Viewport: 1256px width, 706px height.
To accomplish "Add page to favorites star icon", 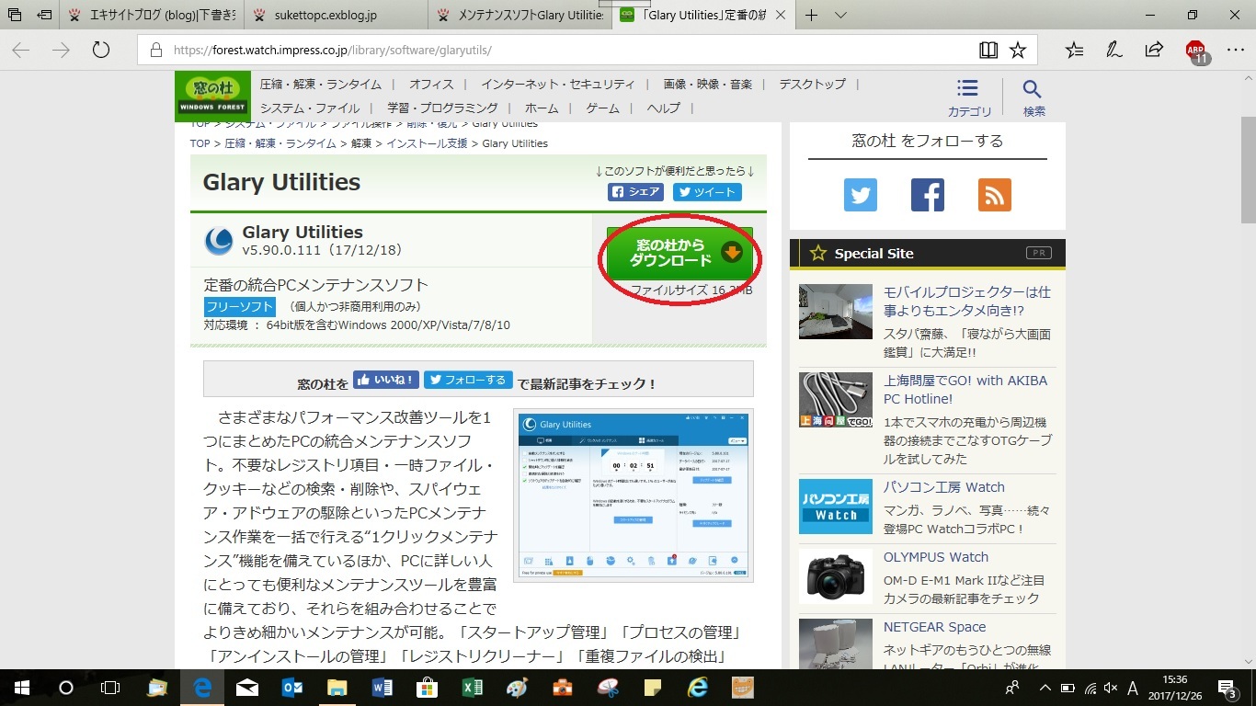I will coord(1018,51).
